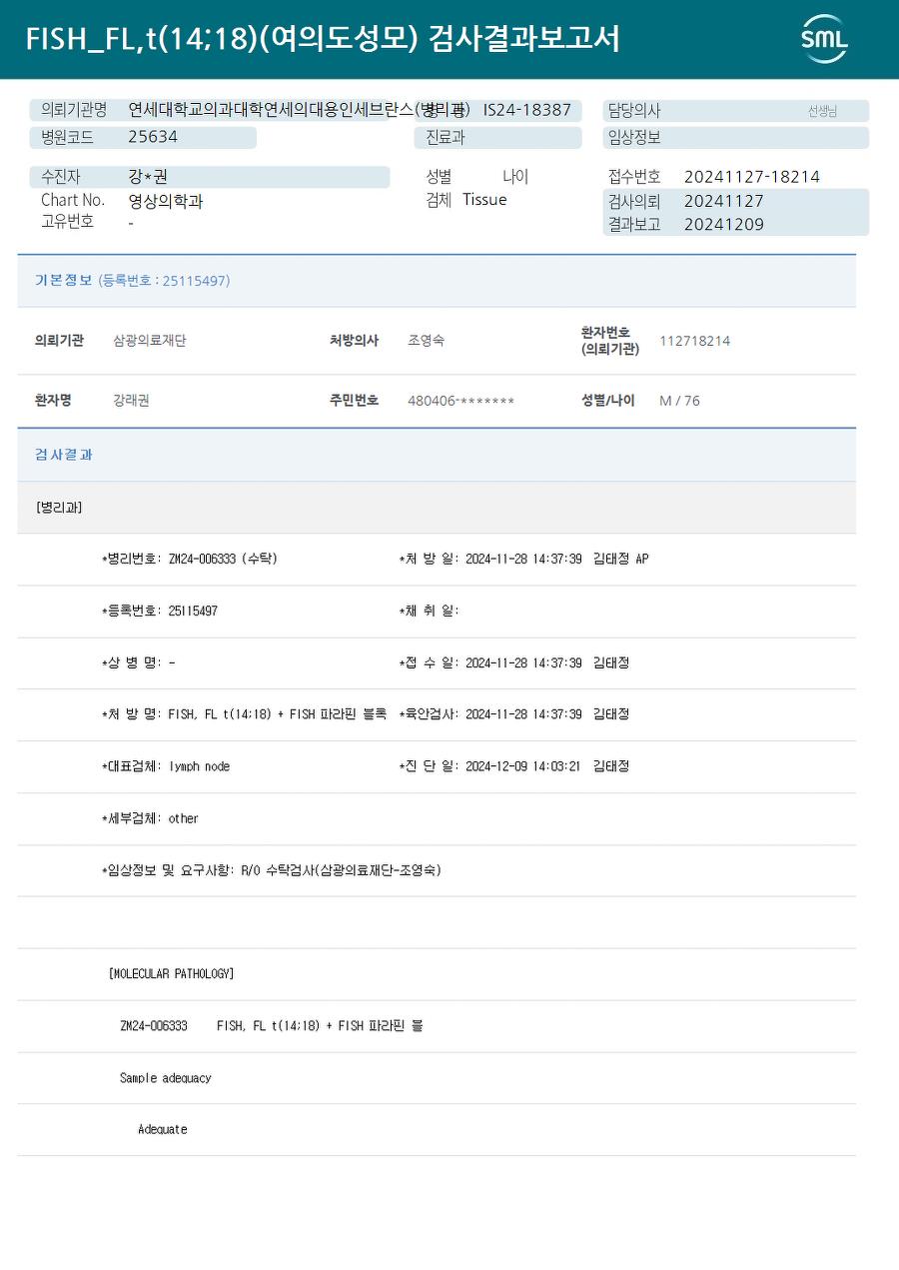Viewport: 899px width, 1270px height.
Task: Select the 담당의사 field
Action: coord(735,111)
